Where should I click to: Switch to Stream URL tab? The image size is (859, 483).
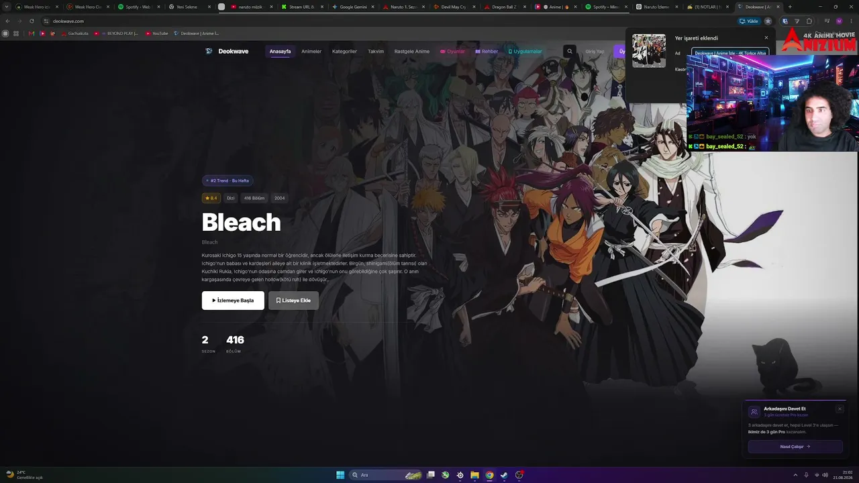[302, 7]
